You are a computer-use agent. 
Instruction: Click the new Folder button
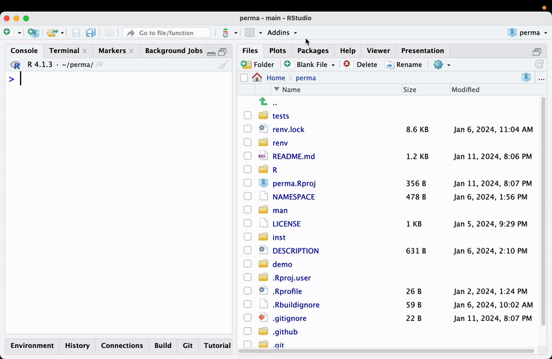tap(257, 64)
